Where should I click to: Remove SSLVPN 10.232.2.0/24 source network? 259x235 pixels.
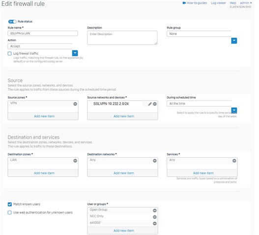pos(155,104)
